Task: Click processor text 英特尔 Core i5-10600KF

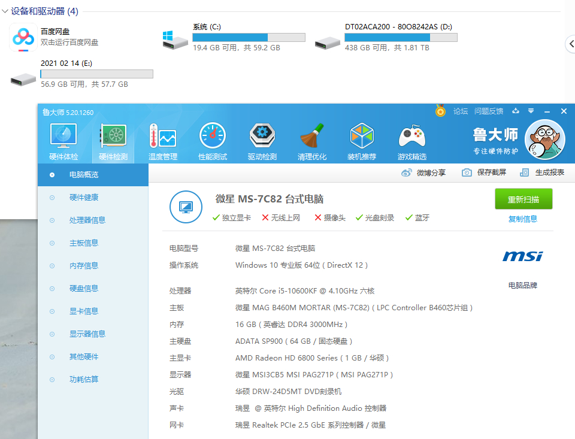Action: pos(305,291)
